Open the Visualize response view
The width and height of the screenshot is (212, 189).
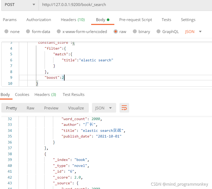click(x=76, y=108)
